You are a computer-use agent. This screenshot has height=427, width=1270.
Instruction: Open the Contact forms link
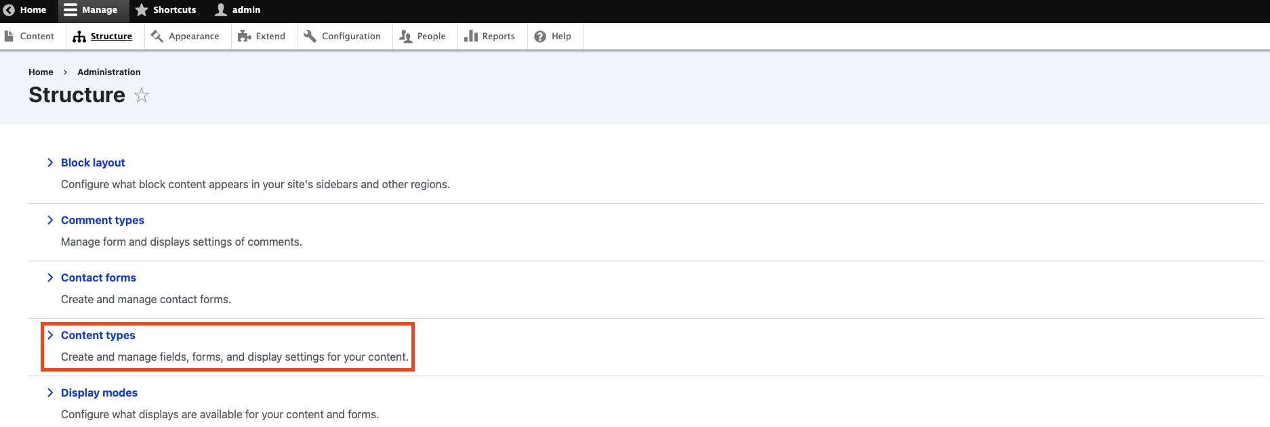click(x=98, y=277)
